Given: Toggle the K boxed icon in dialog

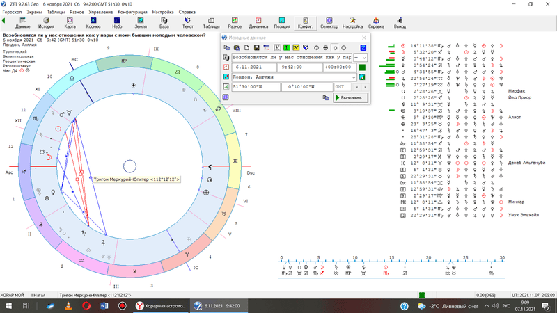Looking at the screenshot, I should [276, 47].
